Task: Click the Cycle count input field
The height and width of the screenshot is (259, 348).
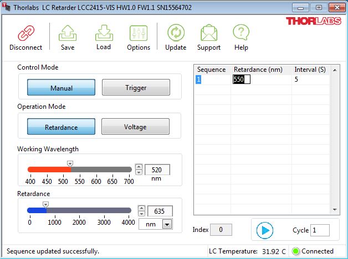Action: point(319,230)
